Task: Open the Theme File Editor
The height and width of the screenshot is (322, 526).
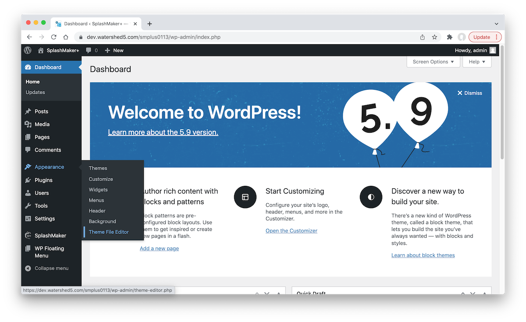Action: (x=109, y=232)
